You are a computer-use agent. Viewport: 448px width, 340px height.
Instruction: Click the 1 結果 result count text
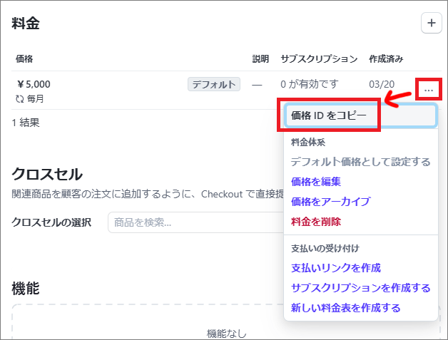point(26,123)
